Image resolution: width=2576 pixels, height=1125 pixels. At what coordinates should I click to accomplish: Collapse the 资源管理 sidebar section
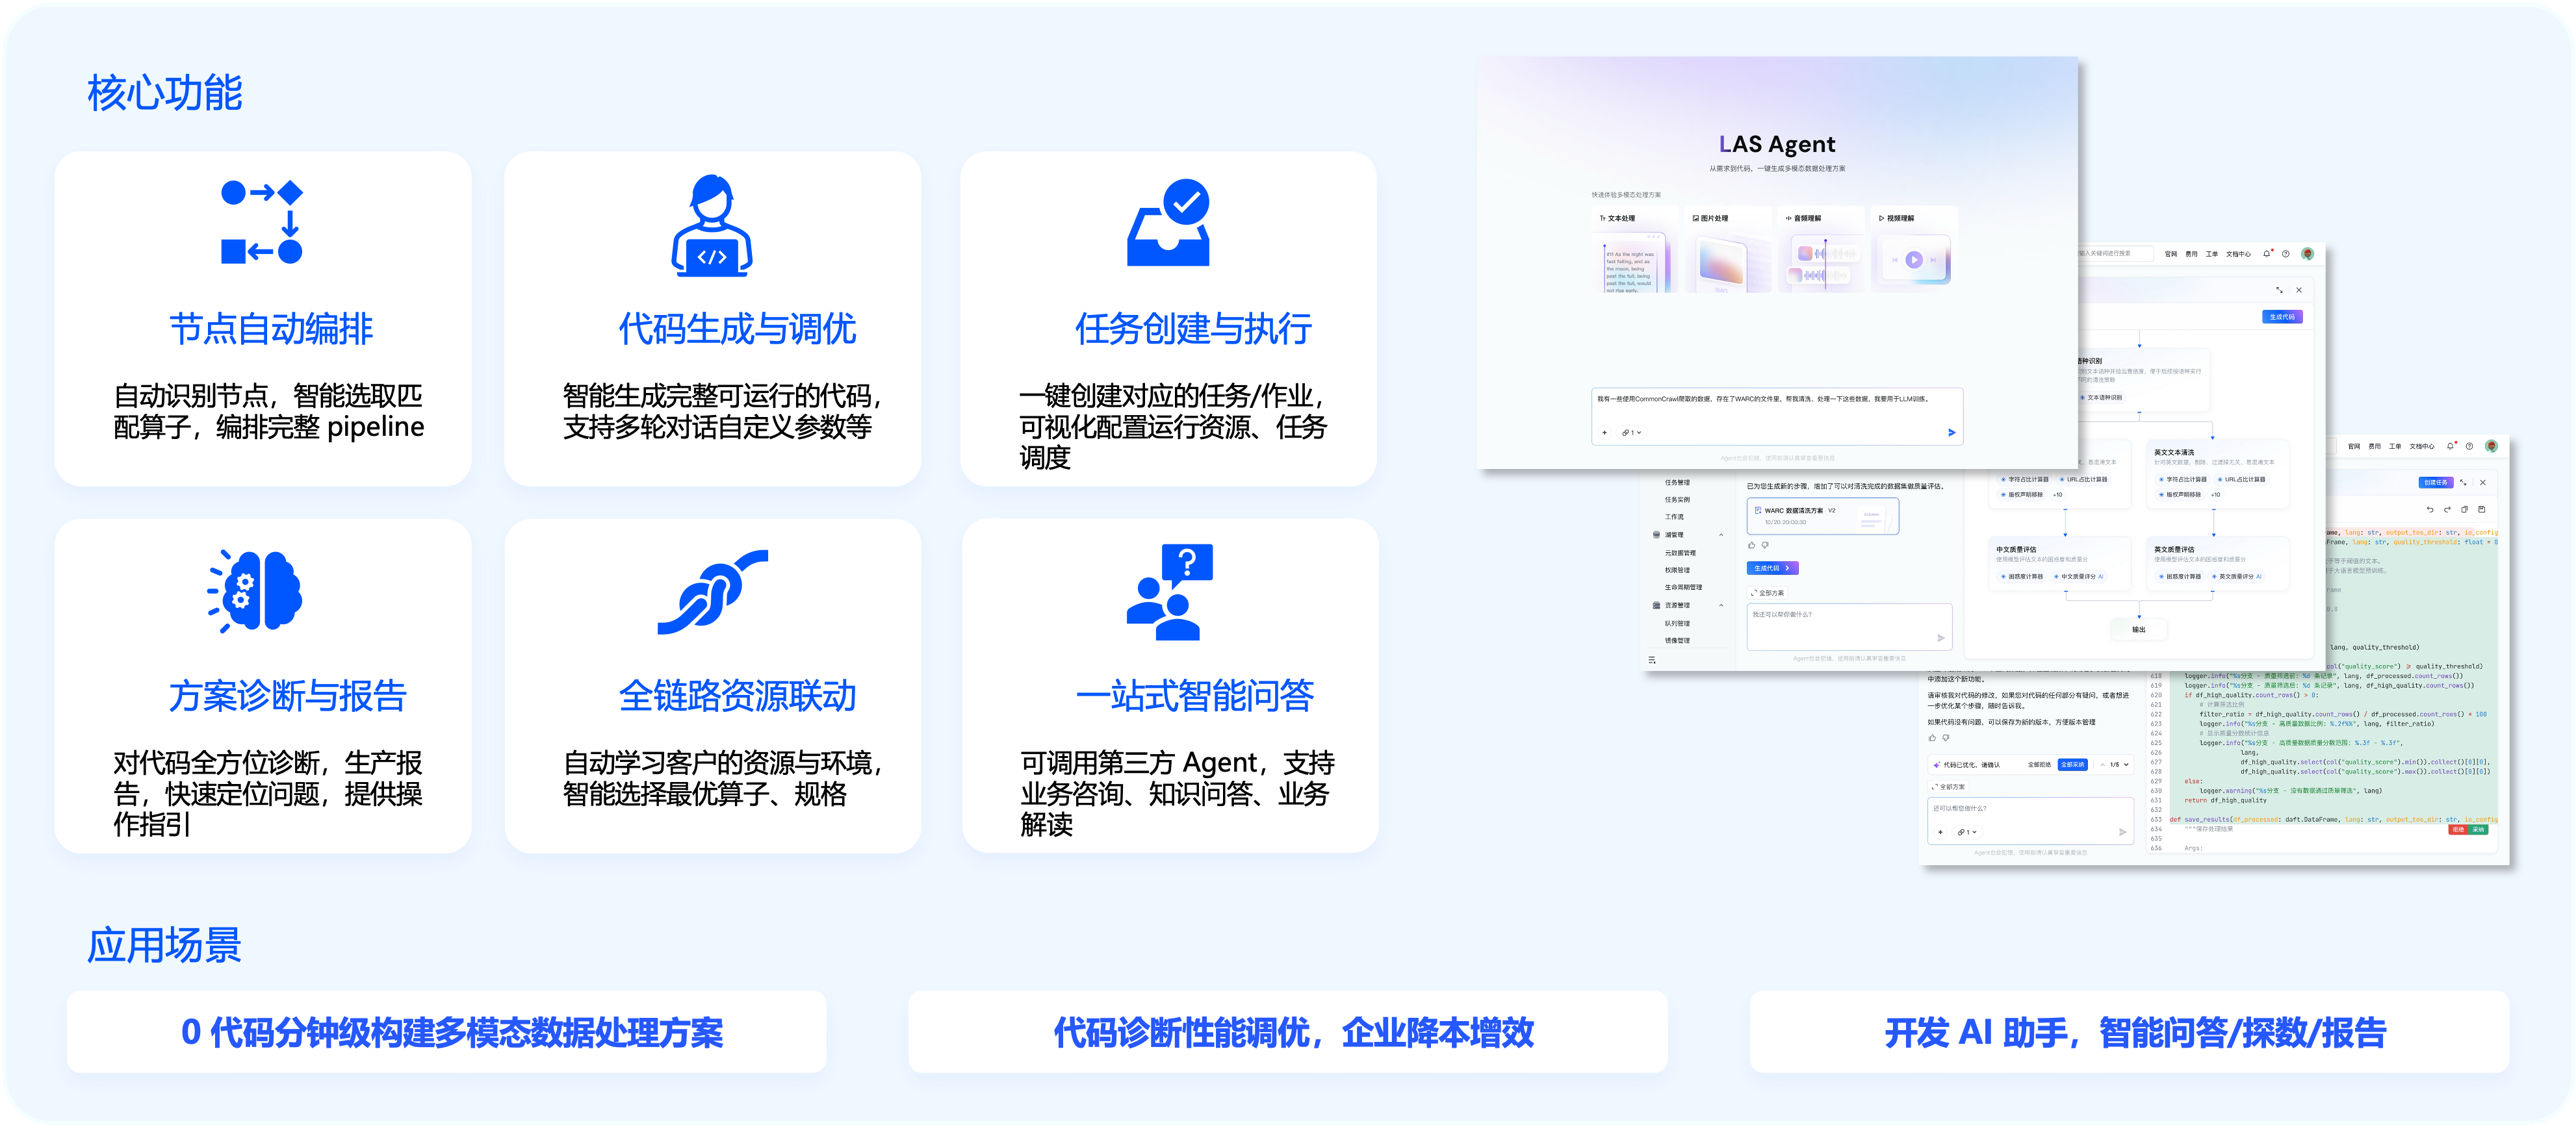pos(1721,605)
